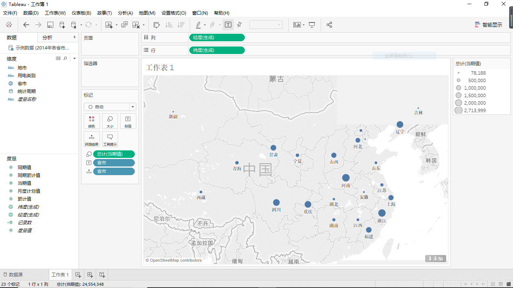Screen dimensions: 513x288
Task: Click the Group members paperclip icon
Action: (212, 25)
